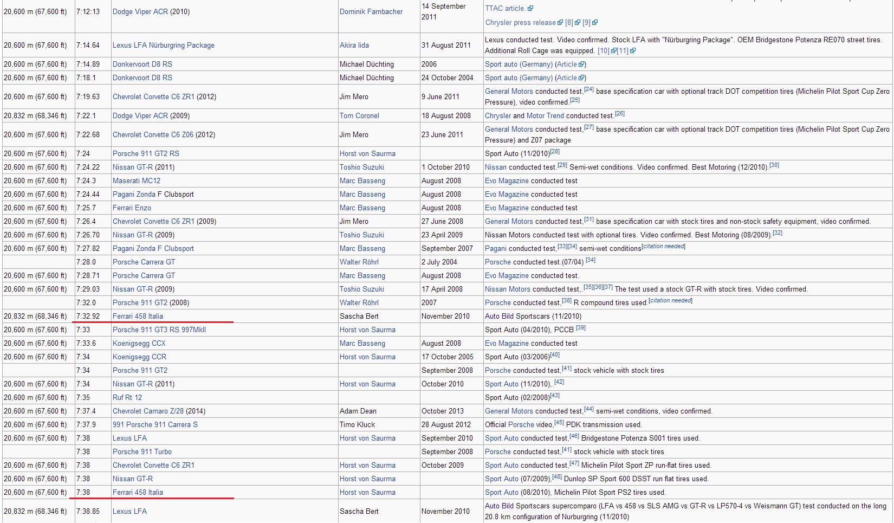Click the driver name 'Timo Kluck'

[x=357, y=424]
